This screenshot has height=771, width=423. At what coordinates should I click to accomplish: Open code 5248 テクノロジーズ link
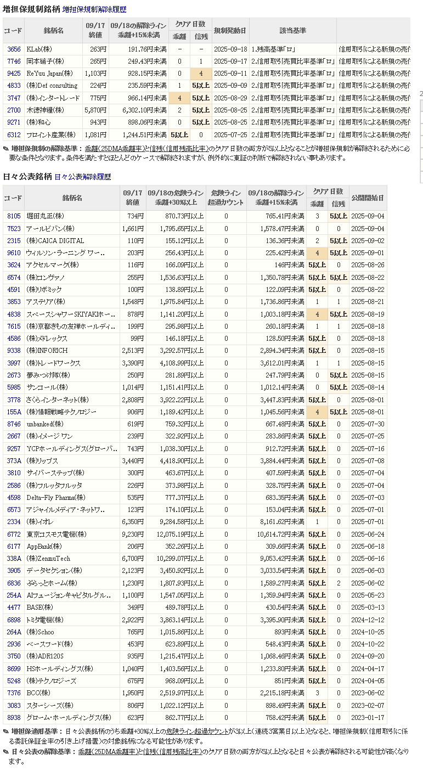14,680
